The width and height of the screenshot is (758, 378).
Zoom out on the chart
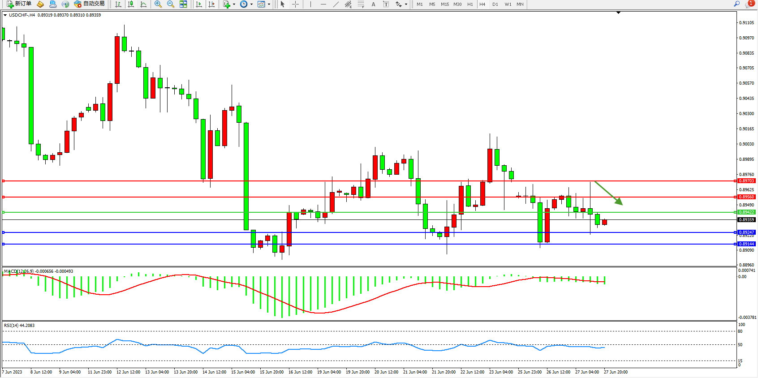point(171,4)
